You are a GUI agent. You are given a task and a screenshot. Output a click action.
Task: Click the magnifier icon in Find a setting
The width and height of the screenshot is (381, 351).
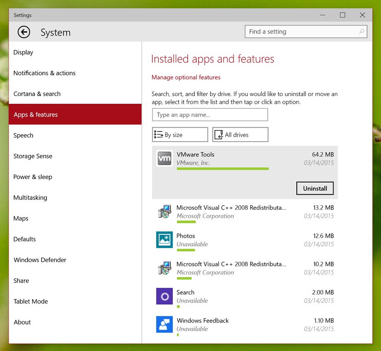(361, 32)
